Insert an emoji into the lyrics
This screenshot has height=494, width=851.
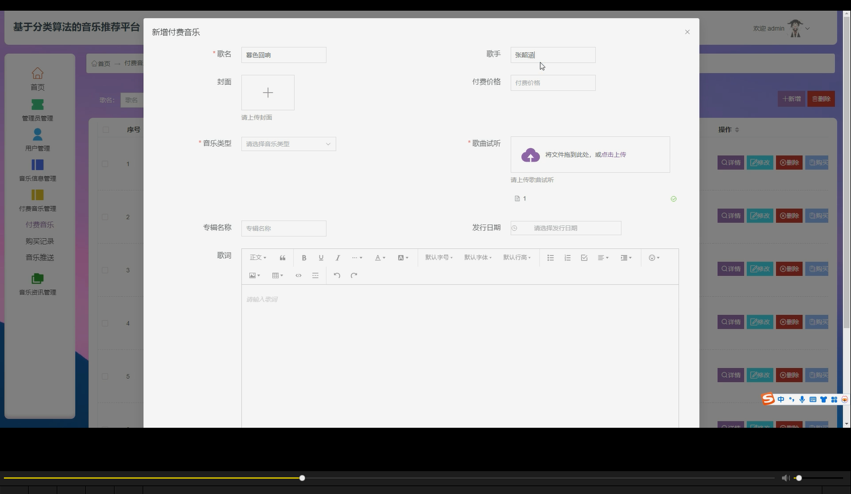coord(652,258)
